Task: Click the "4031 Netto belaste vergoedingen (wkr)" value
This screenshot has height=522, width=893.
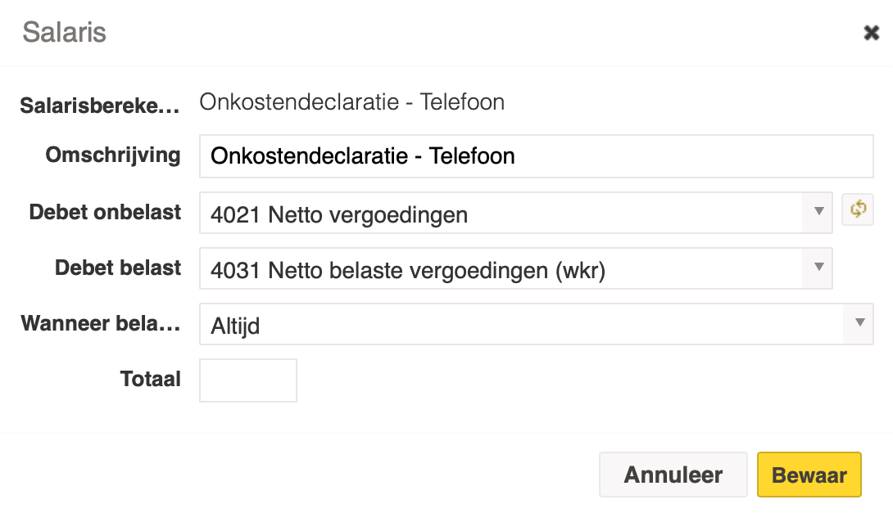Action: (x=408, y=271)
